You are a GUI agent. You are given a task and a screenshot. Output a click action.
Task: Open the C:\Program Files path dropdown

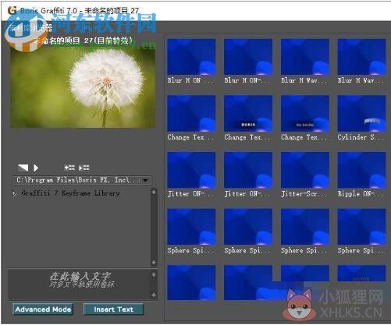pos(145,180)
